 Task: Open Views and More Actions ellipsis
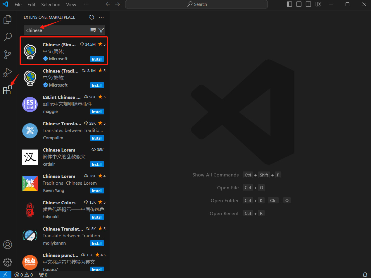101,17
